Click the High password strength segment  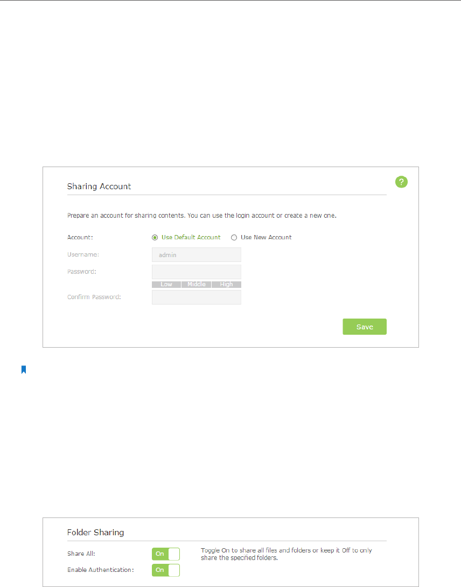coord(227,285)
